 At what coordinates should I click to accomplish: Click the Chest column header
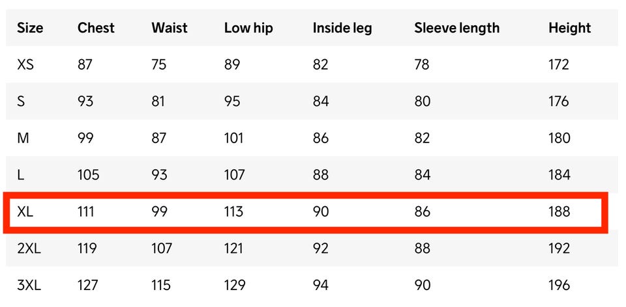point(96,28)
